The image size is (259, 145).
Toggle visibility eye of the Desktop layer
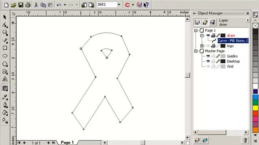click(x=208, y=61)
